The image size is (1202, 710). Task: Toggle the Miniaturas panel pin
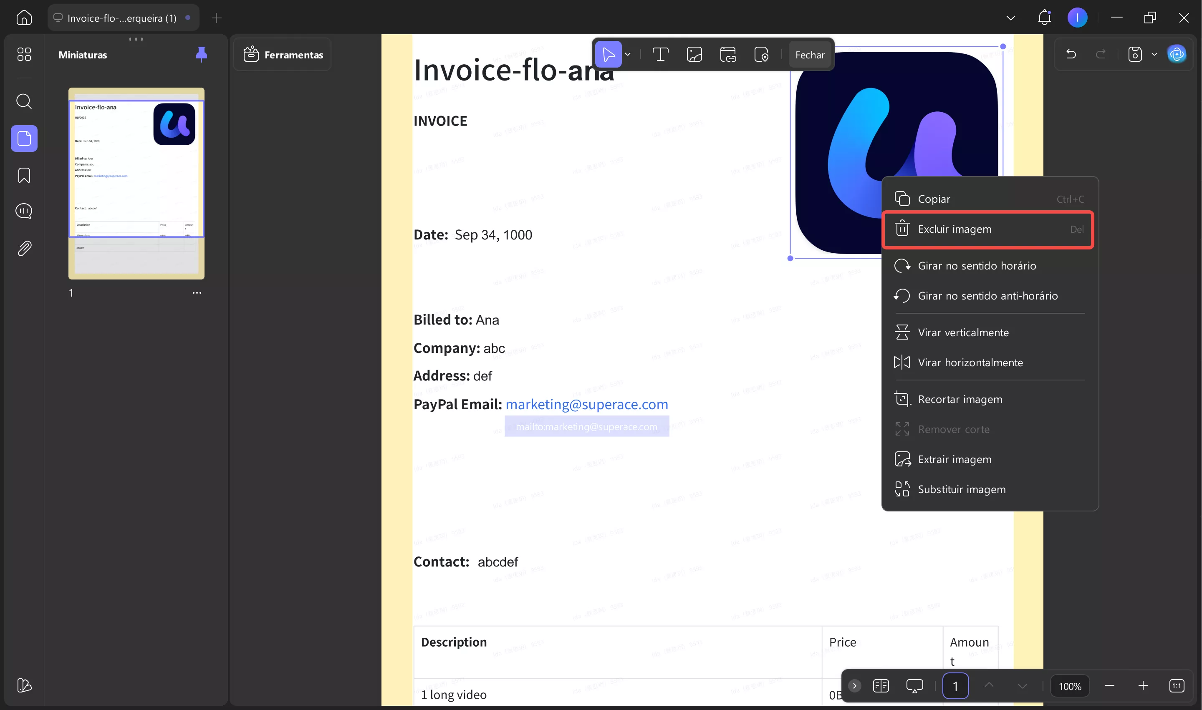(x=202, y=54)
